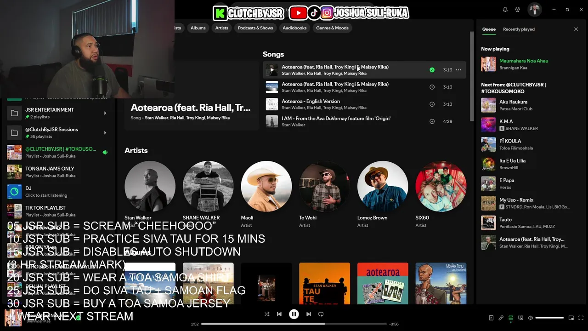
Task: Open the aotearoa album cover
Action: tap(383, 284)
